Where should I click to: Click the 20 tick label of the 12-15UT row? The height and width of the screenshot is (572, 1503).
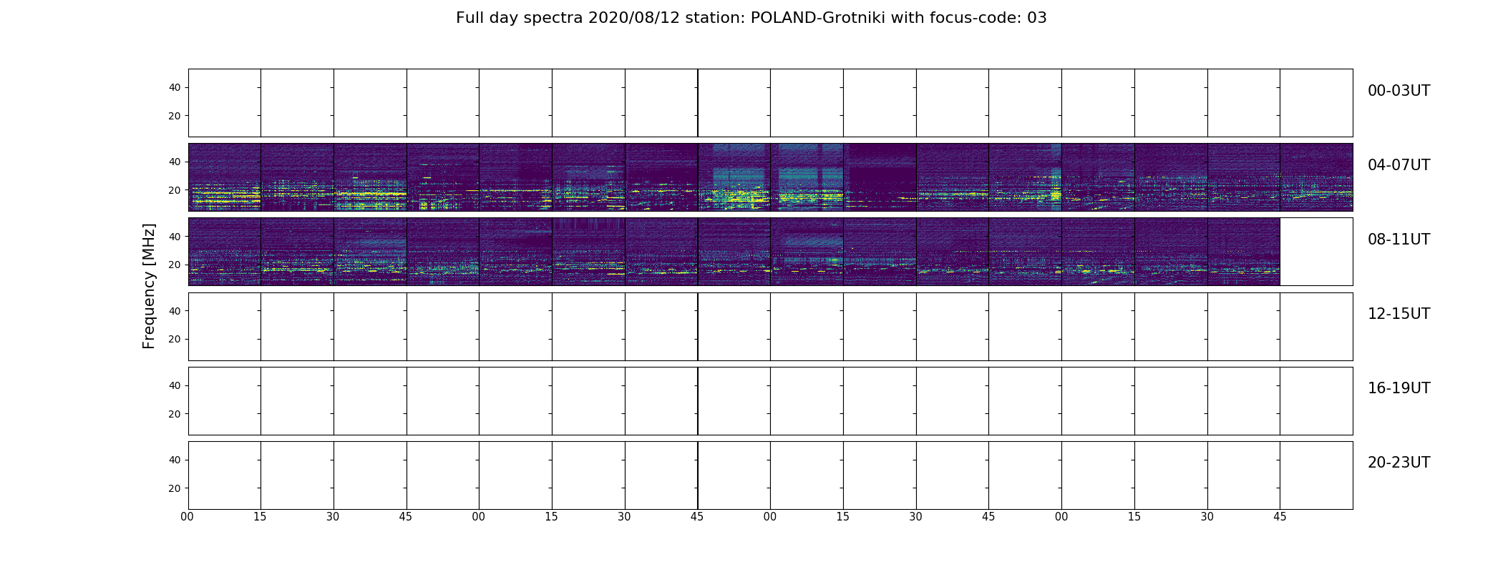point(174,339)
